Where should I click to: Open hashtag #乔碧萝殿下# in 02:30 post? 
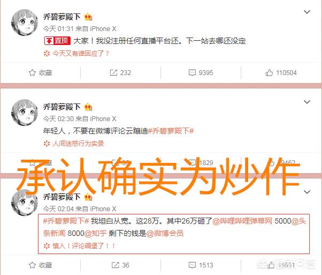tap(171, 131)
